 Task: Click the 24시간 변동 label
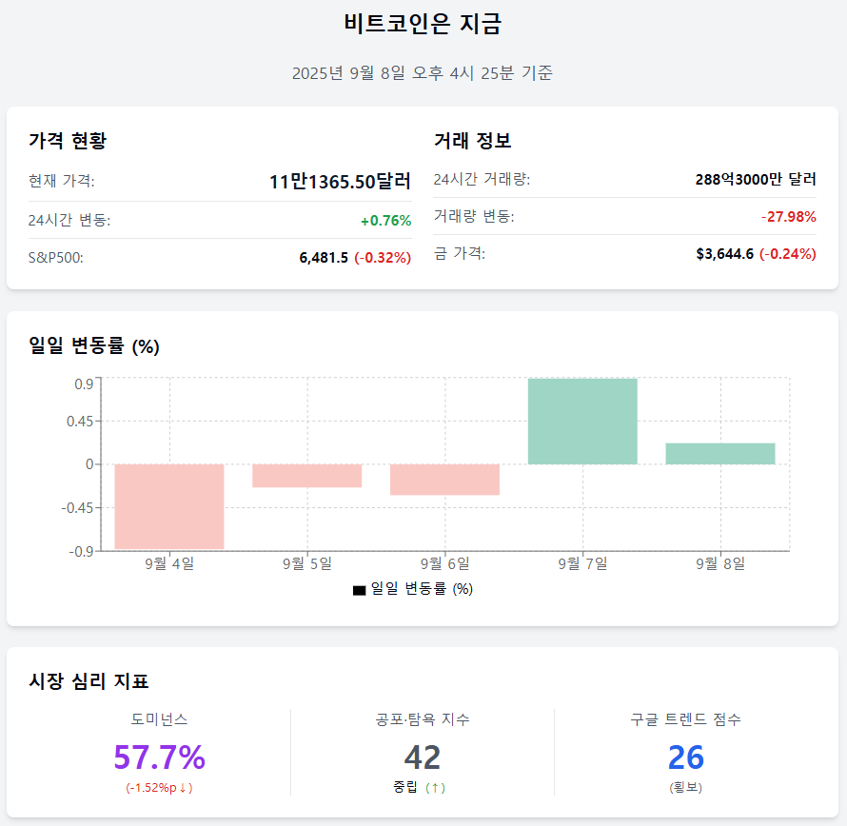tap(69, 220)
